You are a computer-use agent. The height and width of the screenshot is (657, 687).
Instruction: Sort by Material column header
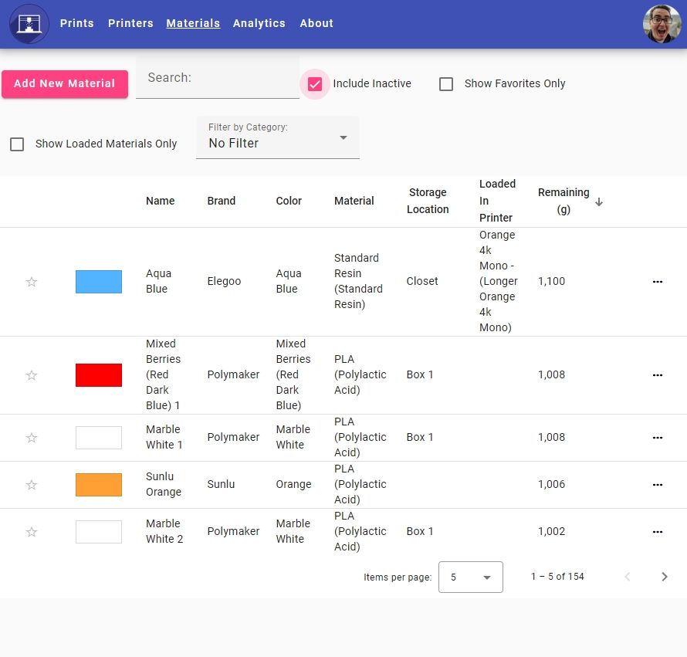(354, 201)
